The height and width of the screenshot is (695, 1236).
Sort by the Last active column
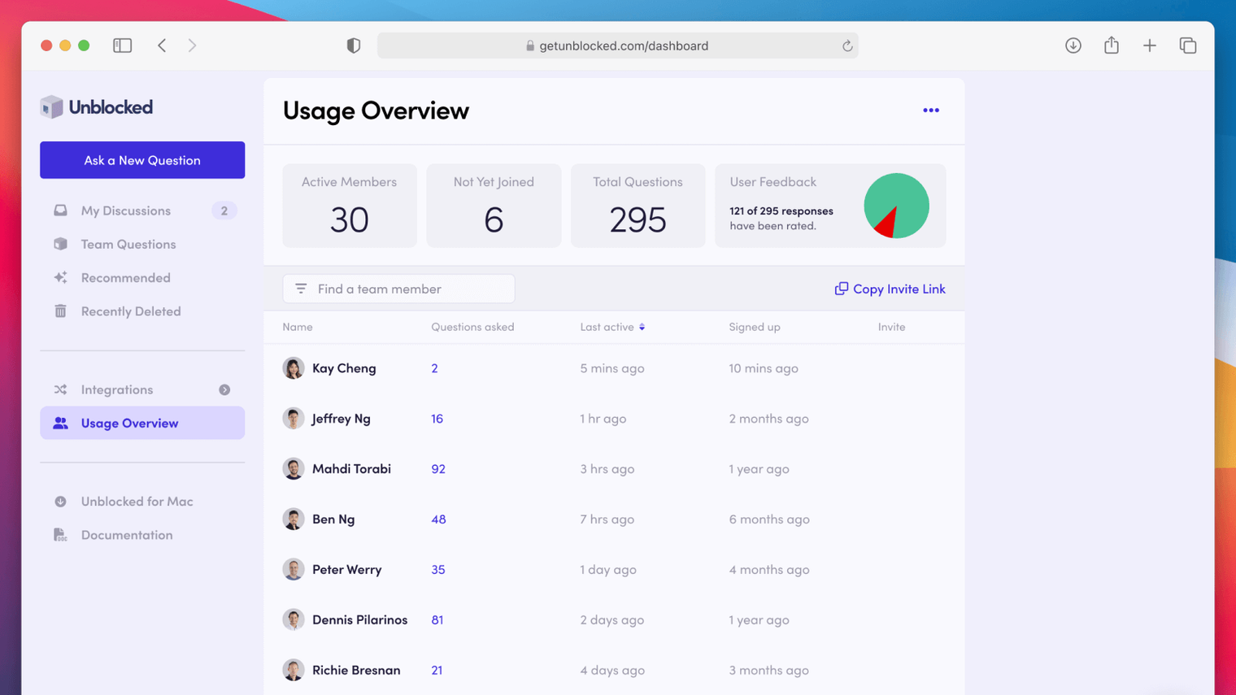pyautogui.click(x=612, y=327)
